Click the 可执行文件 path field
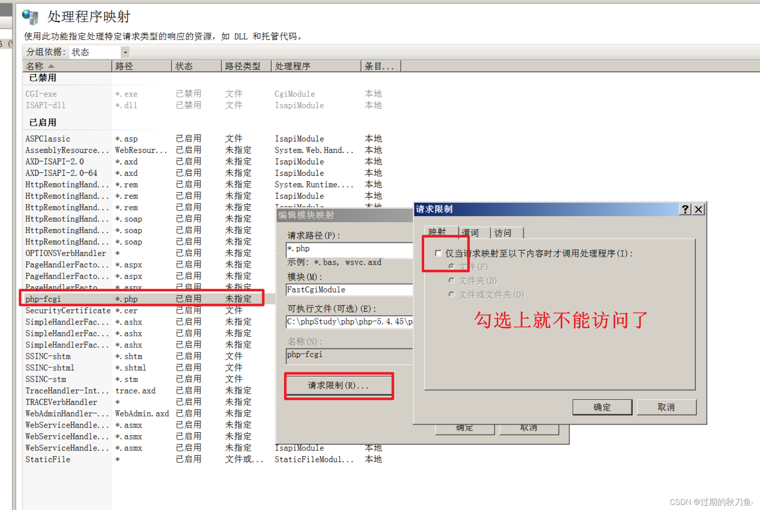The height and width of the screenshot is (510, 760). point(349,322)
